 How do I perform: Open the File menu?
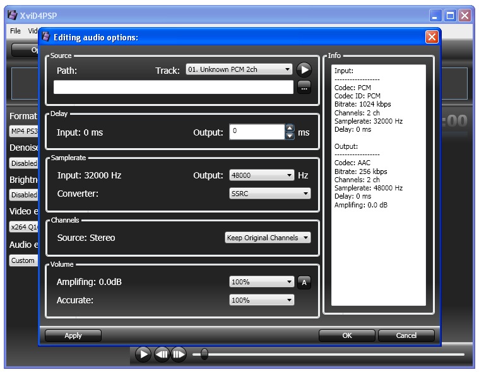click(15, 31)
